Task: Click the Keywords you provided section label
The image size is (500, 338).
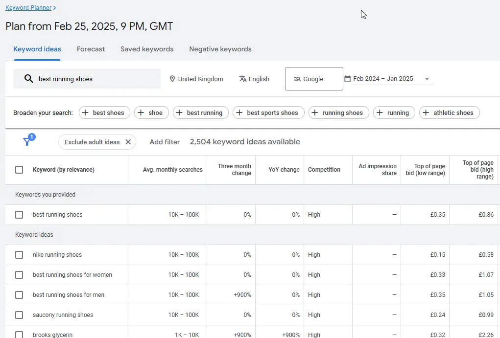Action: point(45,194)
